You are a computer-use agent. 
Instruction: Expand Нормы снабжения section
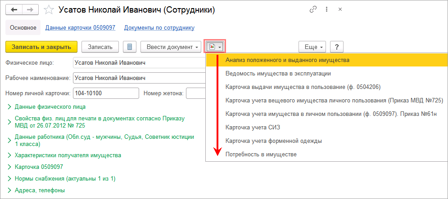(x=65, y=179)
